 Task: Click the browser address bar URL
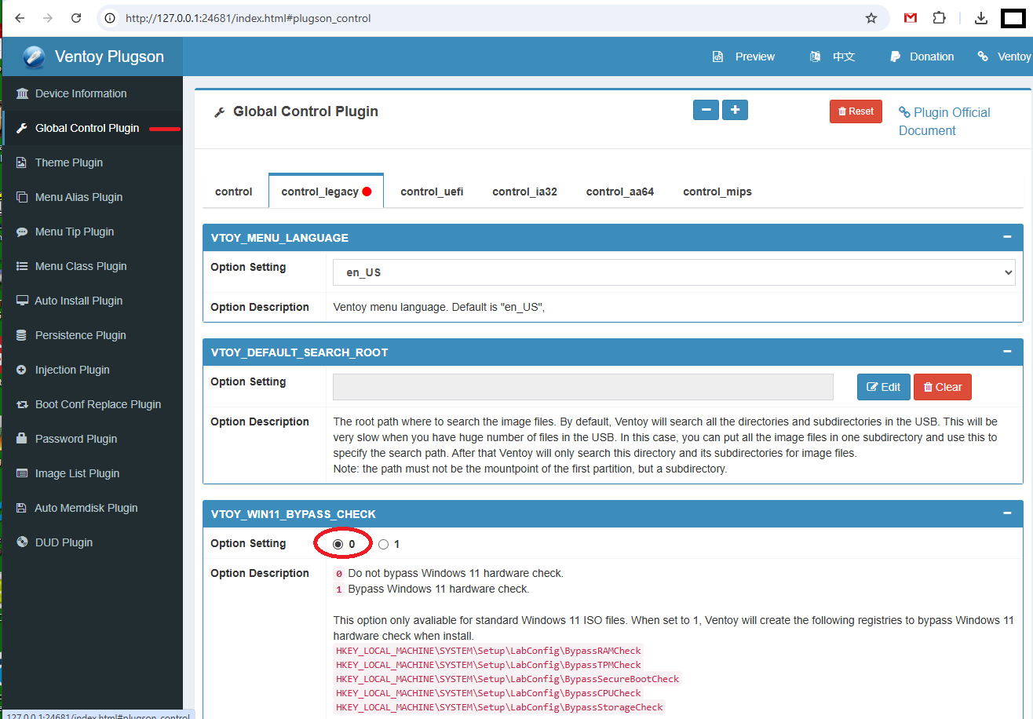[248, 18]
